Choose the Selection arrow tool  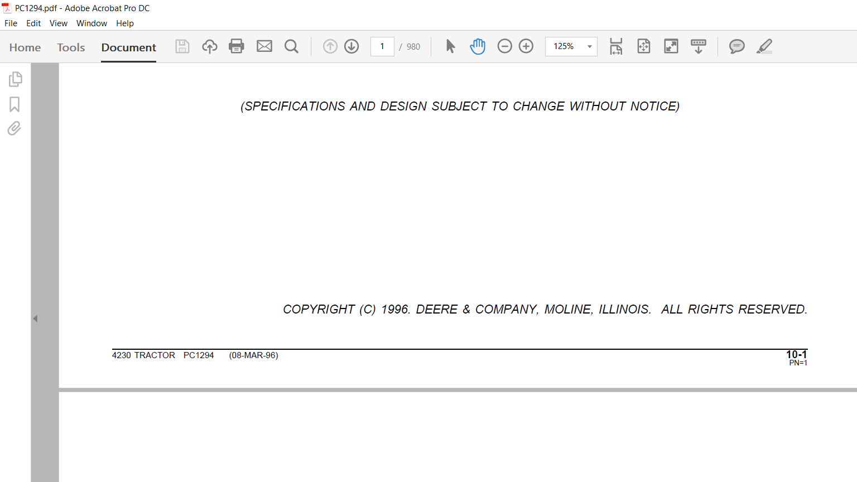(x=451, y=46)
